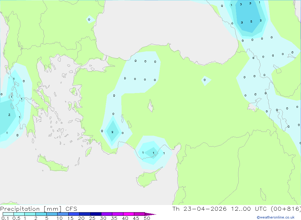
Task: Open the weatheronline.co.uk copyright link
Action: coord(276,217)
